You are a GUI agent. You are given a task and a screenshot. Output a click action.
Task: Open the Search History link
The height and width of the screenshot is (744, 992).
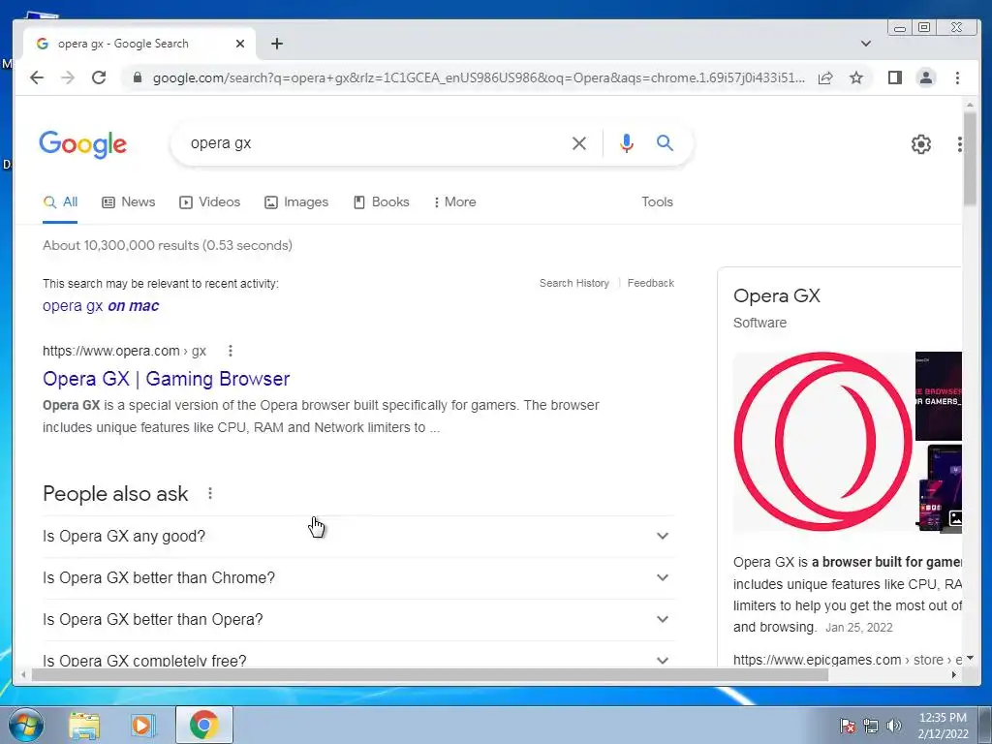pyautogui.click(x=573, y=283)
